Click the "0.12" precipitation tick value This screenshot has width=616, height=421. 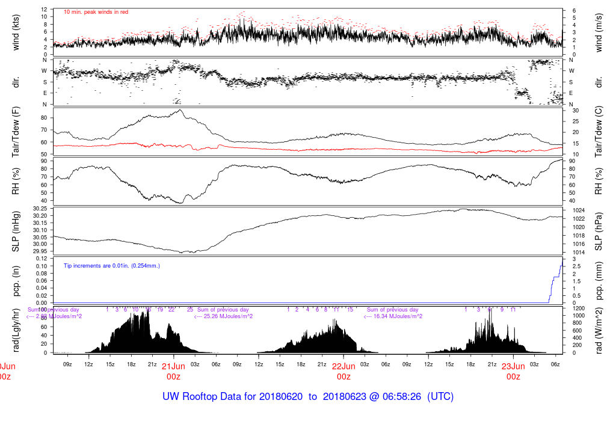coord(42,259)
